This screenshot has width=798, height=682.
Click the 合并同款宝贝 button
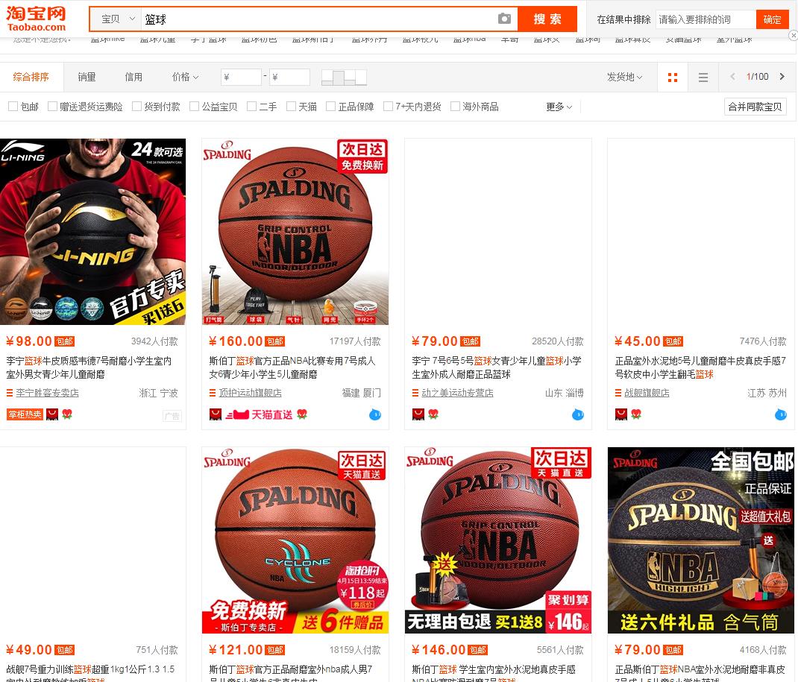(755, 107)
